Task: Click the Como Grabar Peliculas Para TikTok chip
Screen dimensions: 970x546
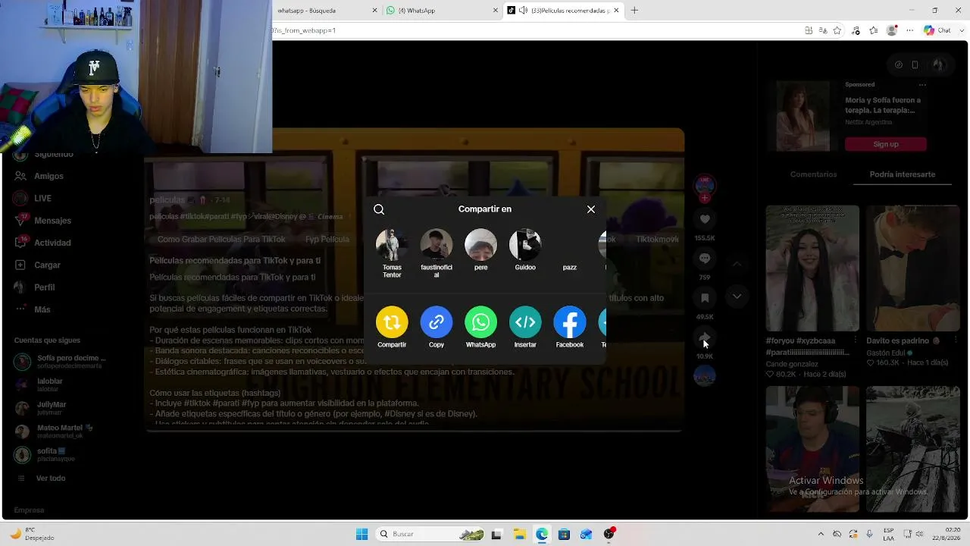Action: pos(221,239)
